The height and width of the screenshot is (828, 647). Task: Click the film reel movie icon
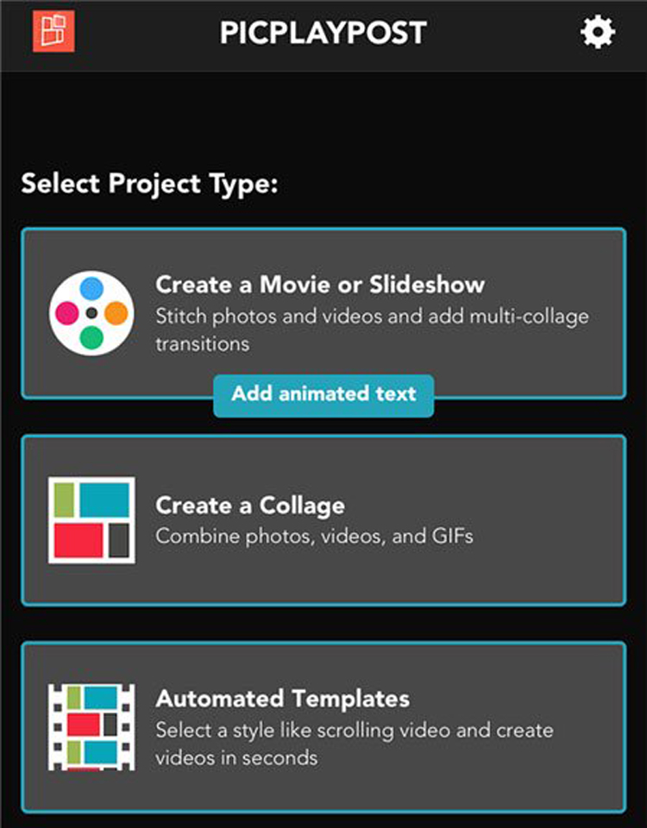coord(91,313)
